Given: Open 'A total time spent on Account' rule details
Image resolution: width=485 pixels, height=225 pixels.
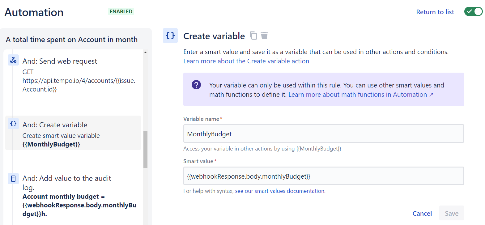Looking at the screenshot, I should [72, 40].
